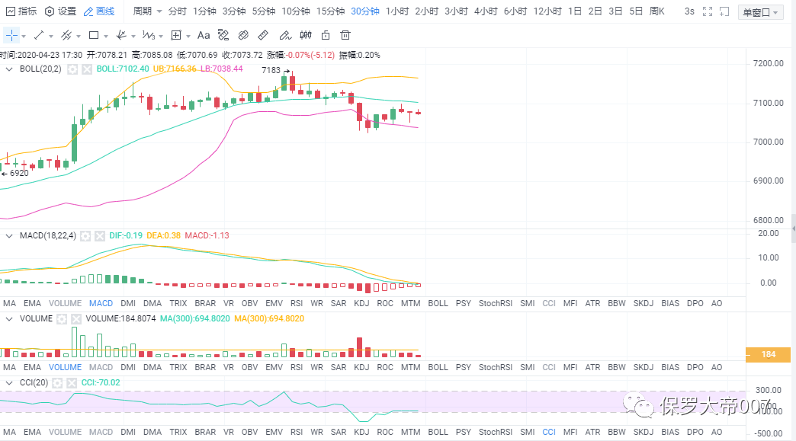
Task: Remove the MACD indicator with its X
Action: (99, 236)
